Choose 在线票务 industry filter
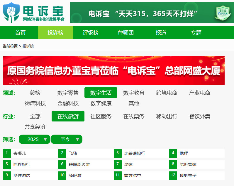Image resolution: width=234 pixels, height=186 pixels. [134, 116]
